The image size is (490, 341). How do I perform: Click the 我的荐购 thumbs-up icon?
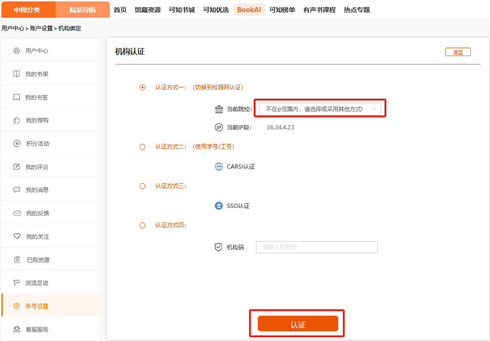click(17, 121)
